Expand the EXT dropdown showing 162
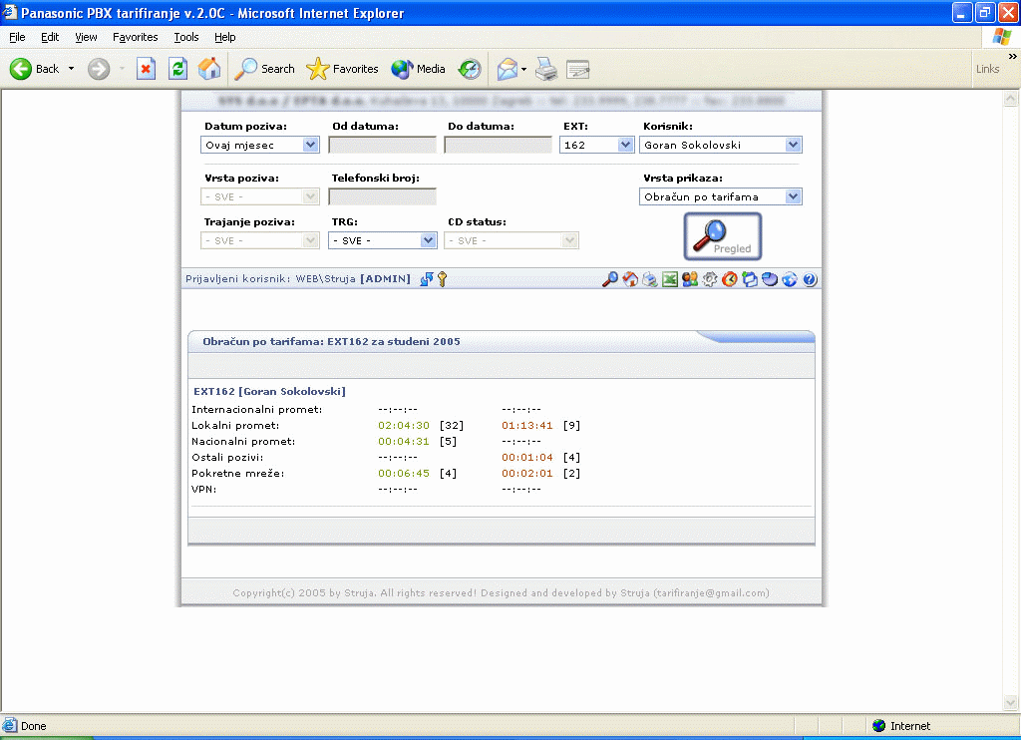This screenshot has width=1021, height=740. click(x=625, y=145)
